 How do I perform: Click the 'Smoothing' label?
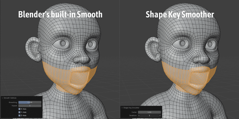13,102
